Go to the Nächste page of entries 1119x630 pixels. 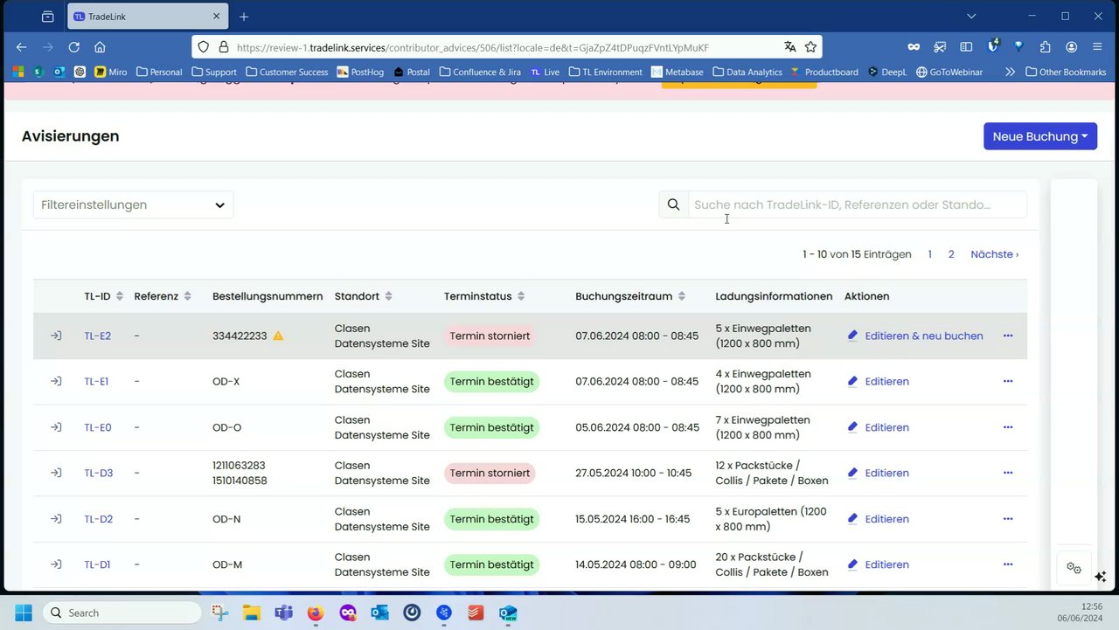(x=995, y=254)
